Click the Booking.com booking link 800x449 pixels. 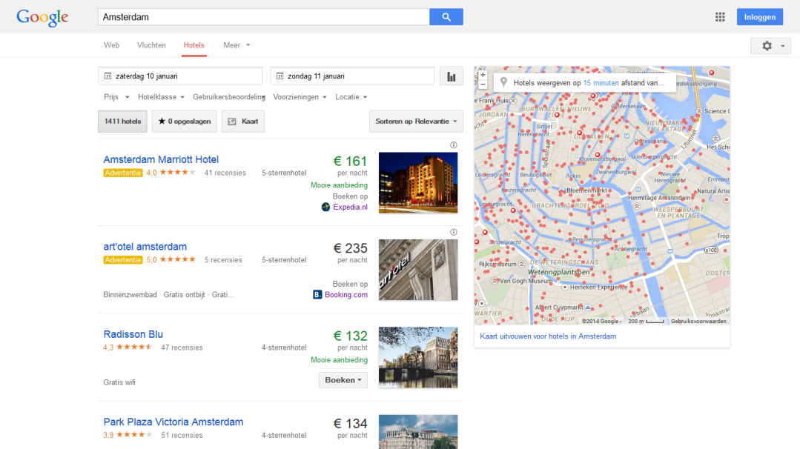point(346,295)
